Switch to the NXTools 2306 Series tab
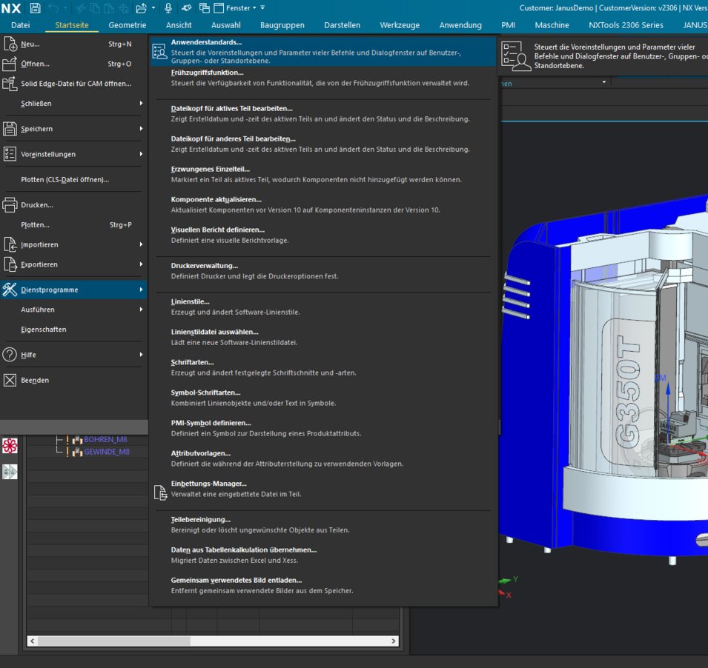708x668 pixels. click(x=626, y=25)
